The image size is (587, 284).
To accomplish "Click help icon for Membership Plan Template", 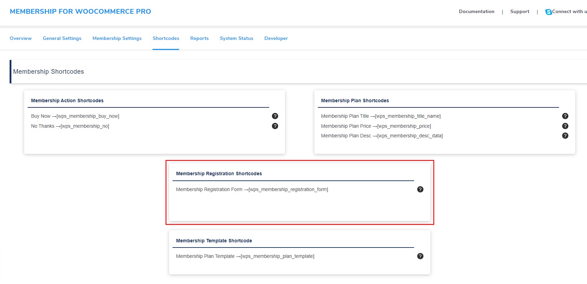I will coord(420,256).
